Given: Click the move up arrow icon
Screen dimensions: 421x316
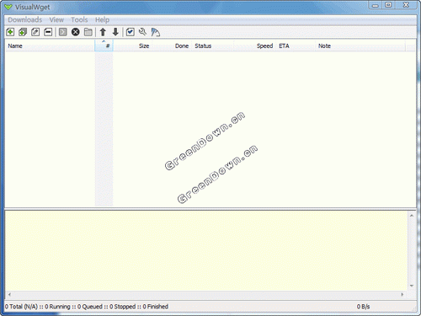Looking at the screenshot, I should tap(103, 32).
